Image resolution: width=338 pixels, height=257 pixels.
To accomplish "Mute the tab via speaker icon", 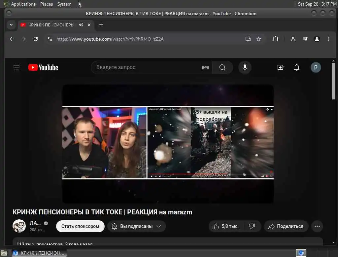I will tap(81, 25).
